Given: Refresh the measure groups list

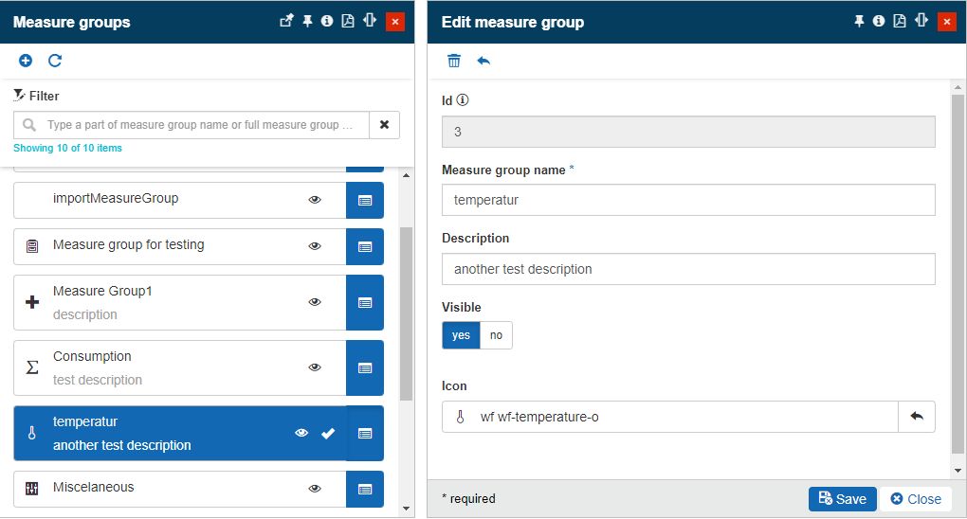Looking at the screenshot, I should pyautogui.click(x=55, y=61).
